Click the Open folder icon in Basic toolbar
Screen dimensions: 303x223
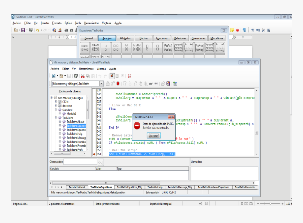pos(61,76)
